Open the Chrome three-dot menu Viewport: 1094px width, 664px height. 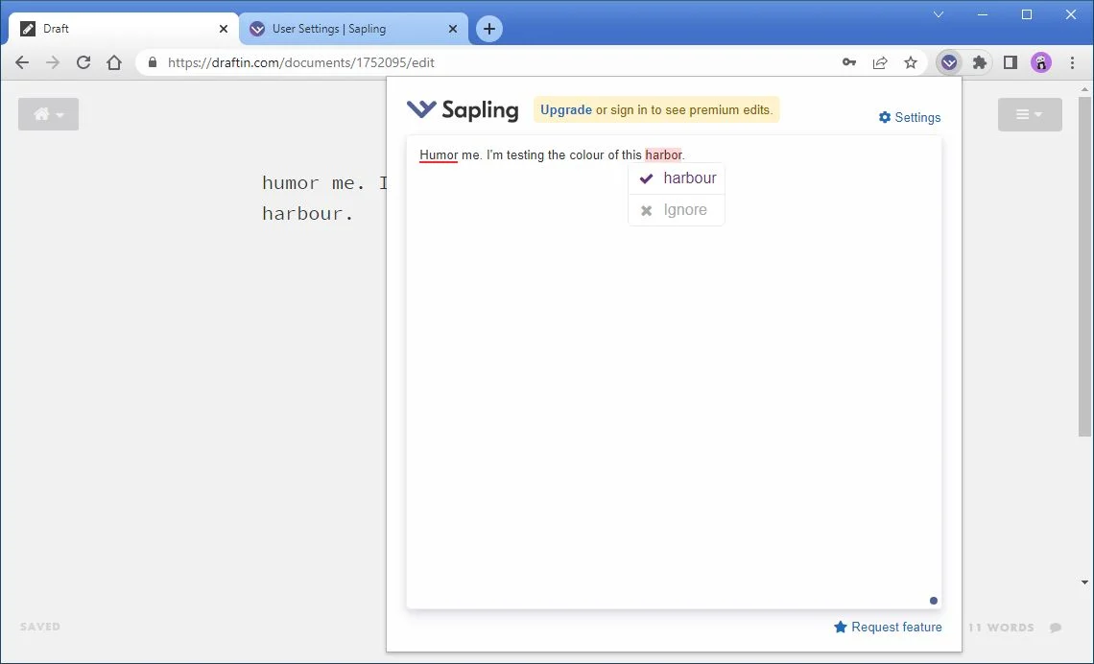tap(1072, 62)
